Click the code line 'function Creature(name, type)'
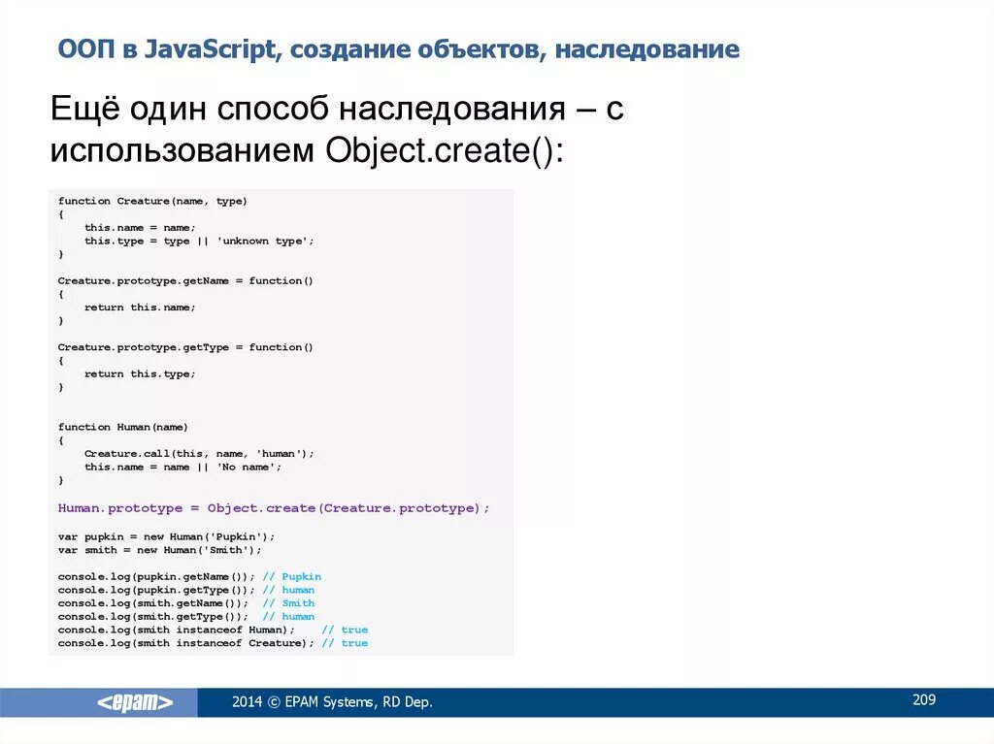The width and height of the screenshot is (994, 744). click(x=152, y=201)
